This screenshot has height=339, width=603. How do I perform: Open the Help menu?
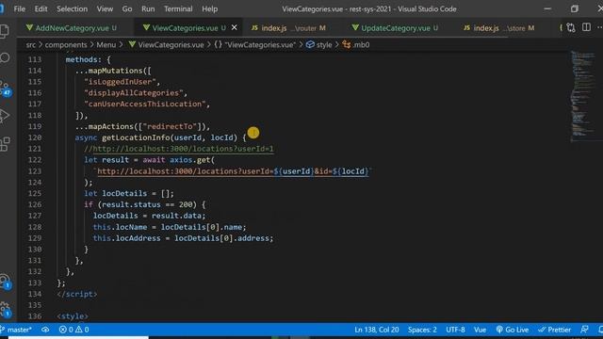(209, 8)
